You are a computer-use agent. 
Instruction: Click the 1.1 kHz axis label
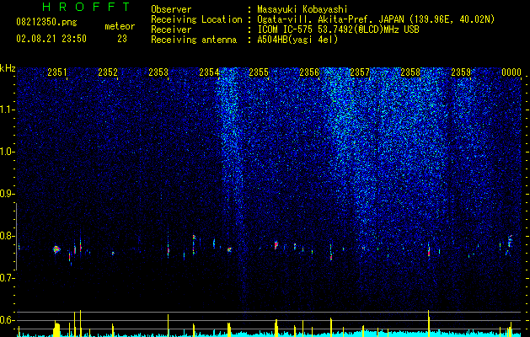click(x=8, y=110)
